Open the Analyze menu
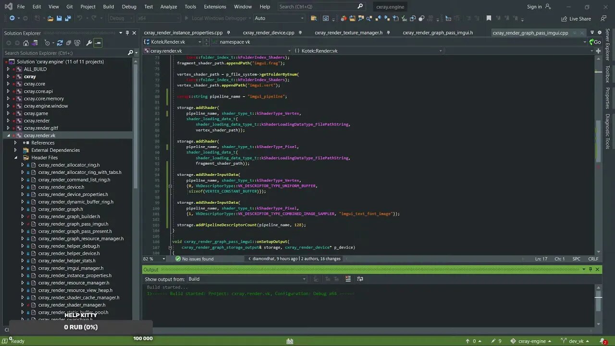This screenshot has width=615, height=346. (169, 7)
